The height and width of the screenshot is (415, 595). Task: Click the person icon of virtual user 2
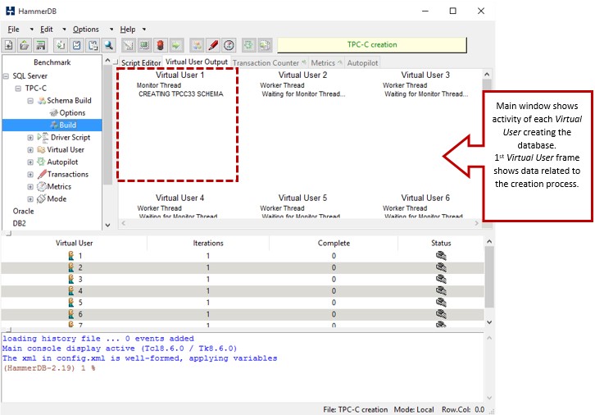[71, 267]
